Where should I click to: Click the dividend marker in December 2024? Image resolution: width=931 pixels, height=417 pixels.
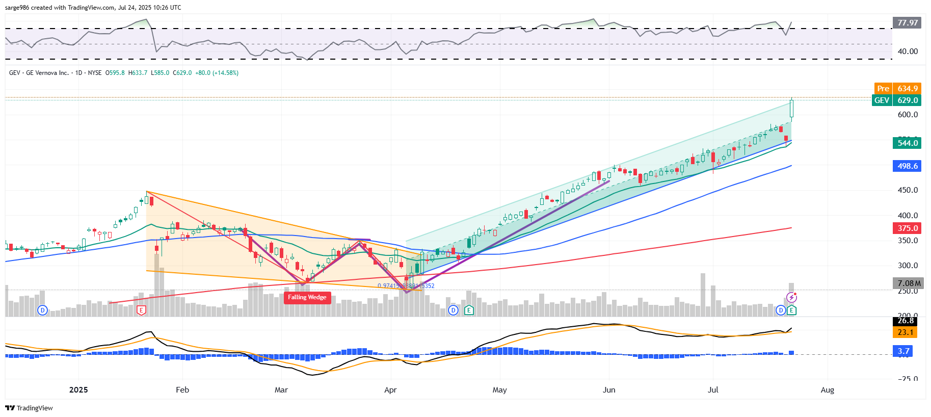(43, 310)
